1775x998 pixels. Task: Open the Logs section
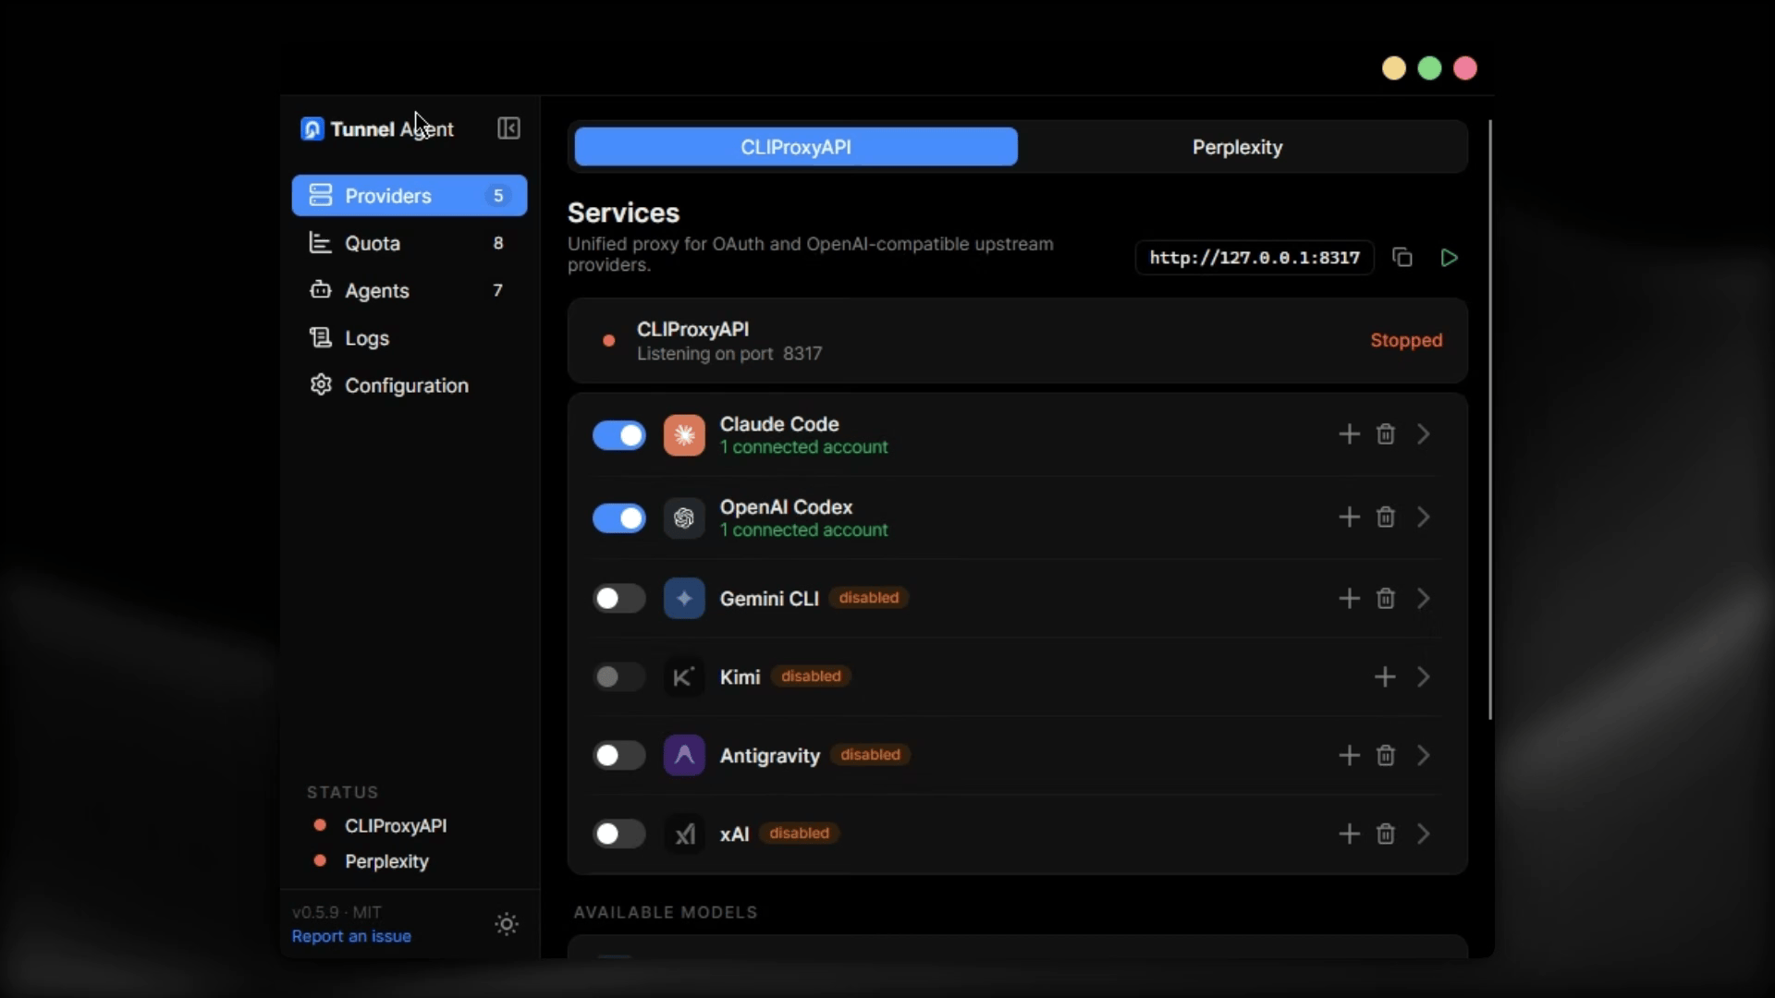pos(410,338)
